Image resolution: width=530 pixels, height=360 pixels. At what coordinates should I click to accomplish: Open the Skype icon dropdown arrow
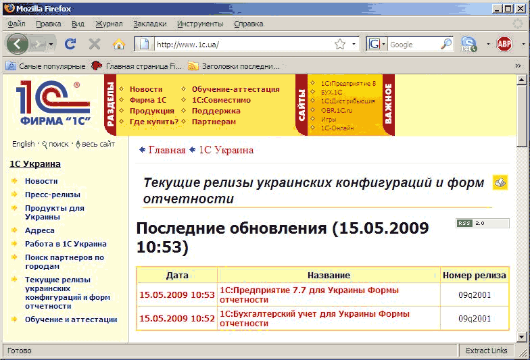click(x=488, y=45)
